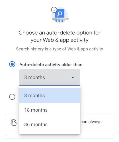This screenshot has height=142, width=119.
Task: Click the "Choose an auto-delete option" heading
Action: click(59, 36)
